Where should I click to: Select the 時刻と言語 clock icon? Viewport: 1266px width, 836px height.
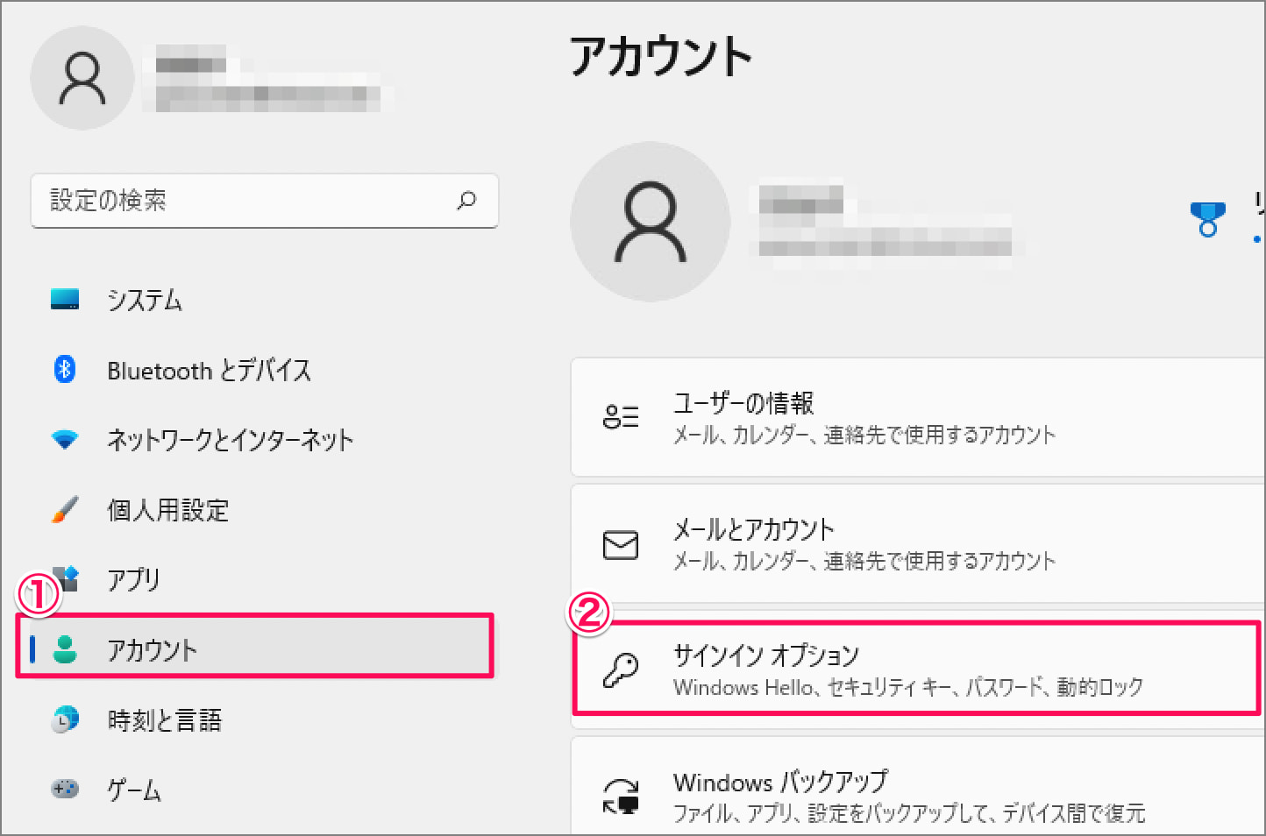(x=63, y=720)
